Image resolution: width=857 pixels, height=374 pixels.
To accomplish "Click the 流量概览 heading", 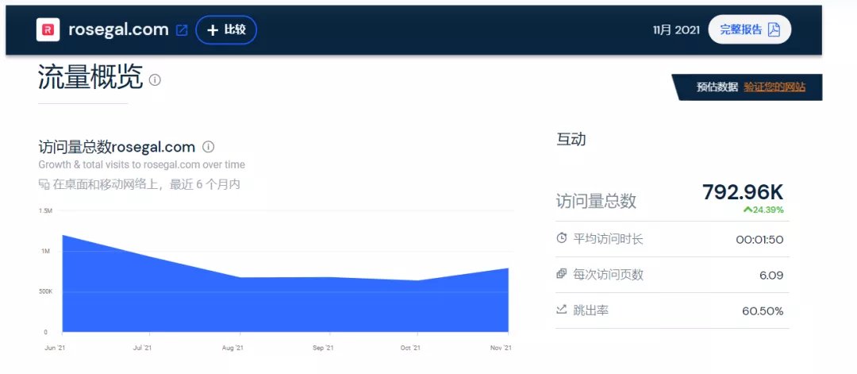I will click(90, 76).
